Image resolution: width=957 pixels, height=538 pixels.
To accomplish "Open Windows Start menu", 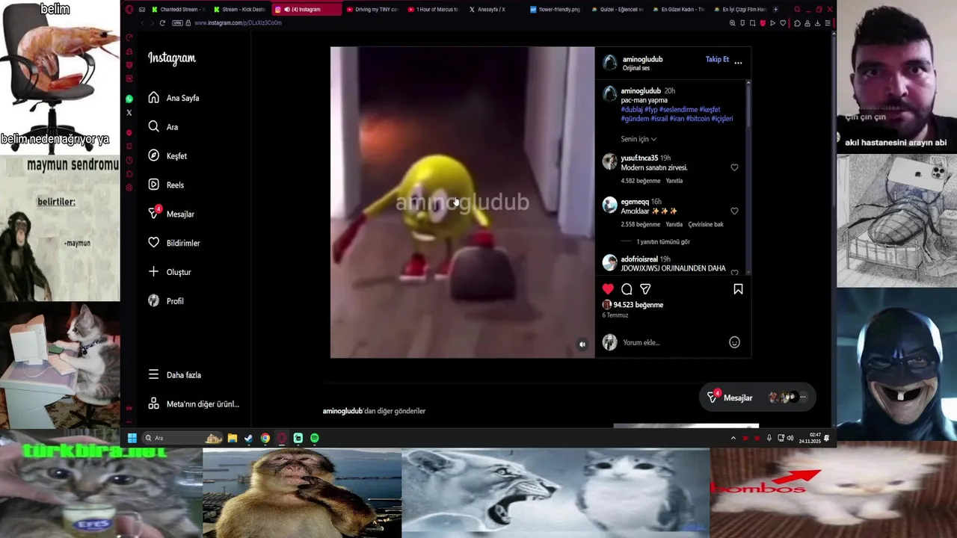I will pos(132,438).
